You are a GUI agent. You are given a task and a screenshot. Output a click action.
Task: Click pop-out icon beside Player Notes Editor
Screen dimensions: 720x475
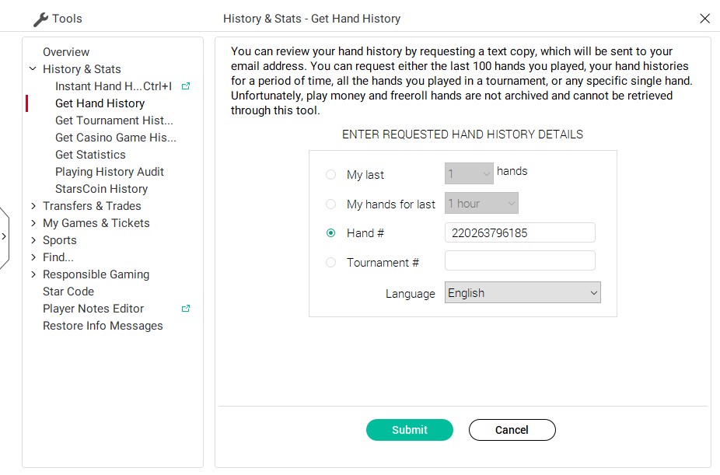[186, 309]
